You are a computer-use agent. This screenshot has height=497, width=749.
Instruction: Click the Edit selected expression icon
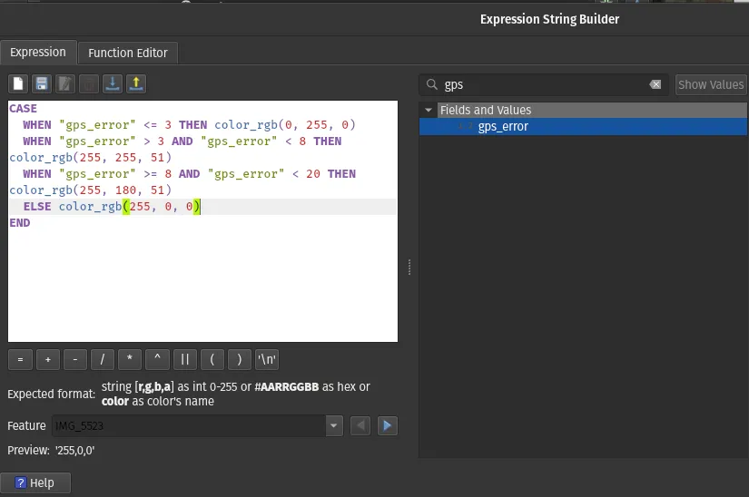pyautogui.click(x=64, y=84)
